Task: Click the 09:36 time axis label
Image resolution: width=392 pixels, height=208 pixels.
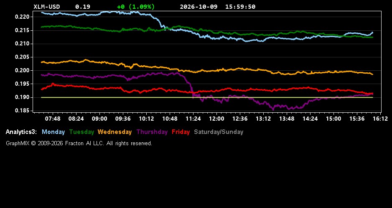Action: [x=123, y=119]
